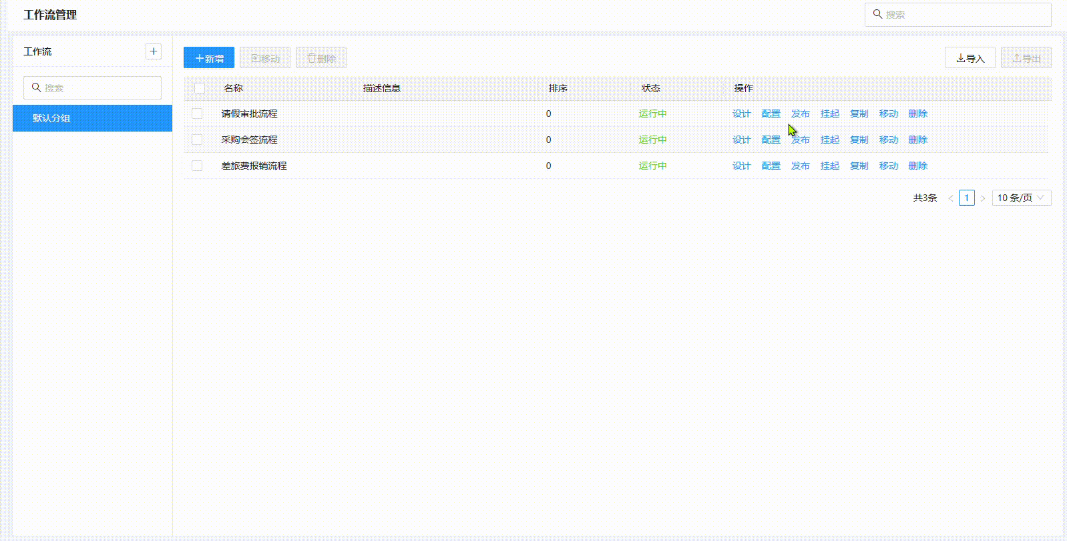Go to the previous page arrow
This screenshot has width=1067, height=541.
[x=951, y=198]
